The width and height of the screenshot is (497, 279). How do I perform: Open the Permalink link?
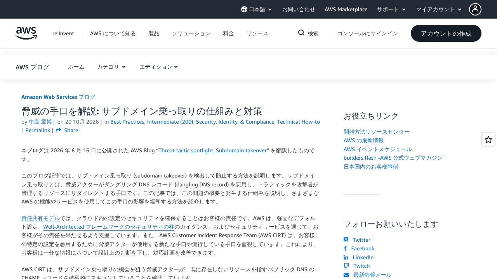click(38, 130)
